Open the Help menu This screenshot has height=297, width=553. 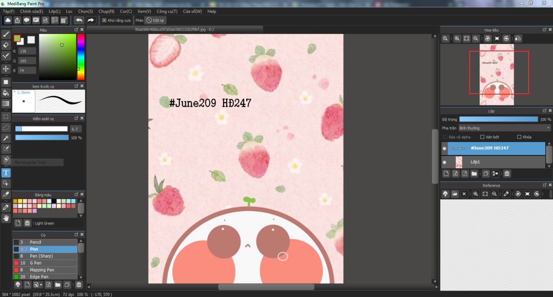click(212, 11)
